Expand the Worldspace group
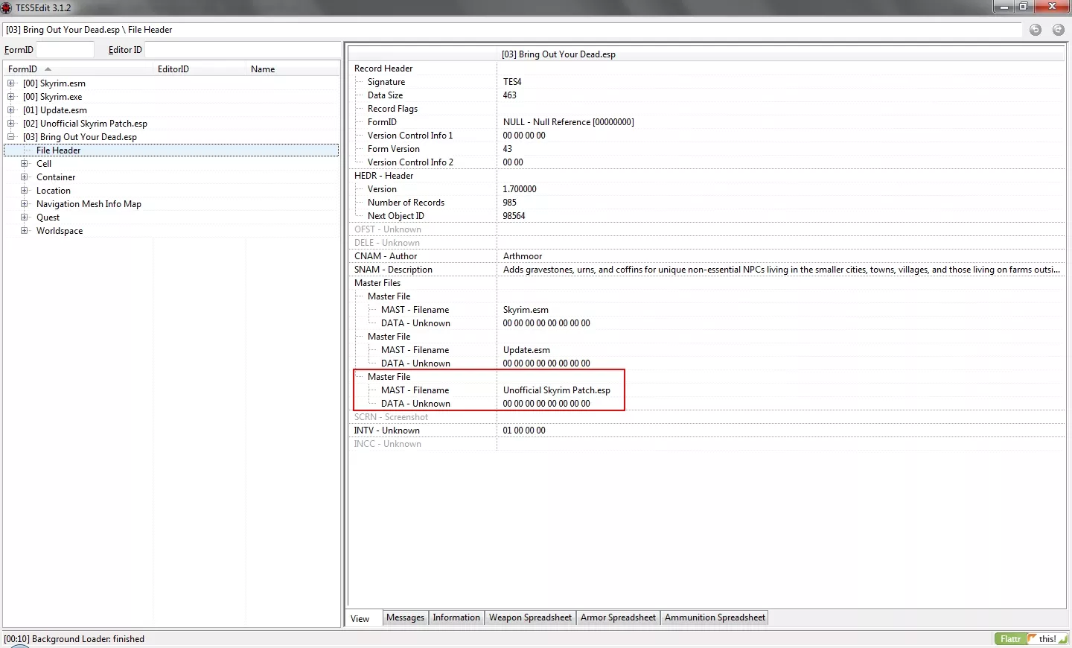1072x648 pixels. tap(25, 231)
